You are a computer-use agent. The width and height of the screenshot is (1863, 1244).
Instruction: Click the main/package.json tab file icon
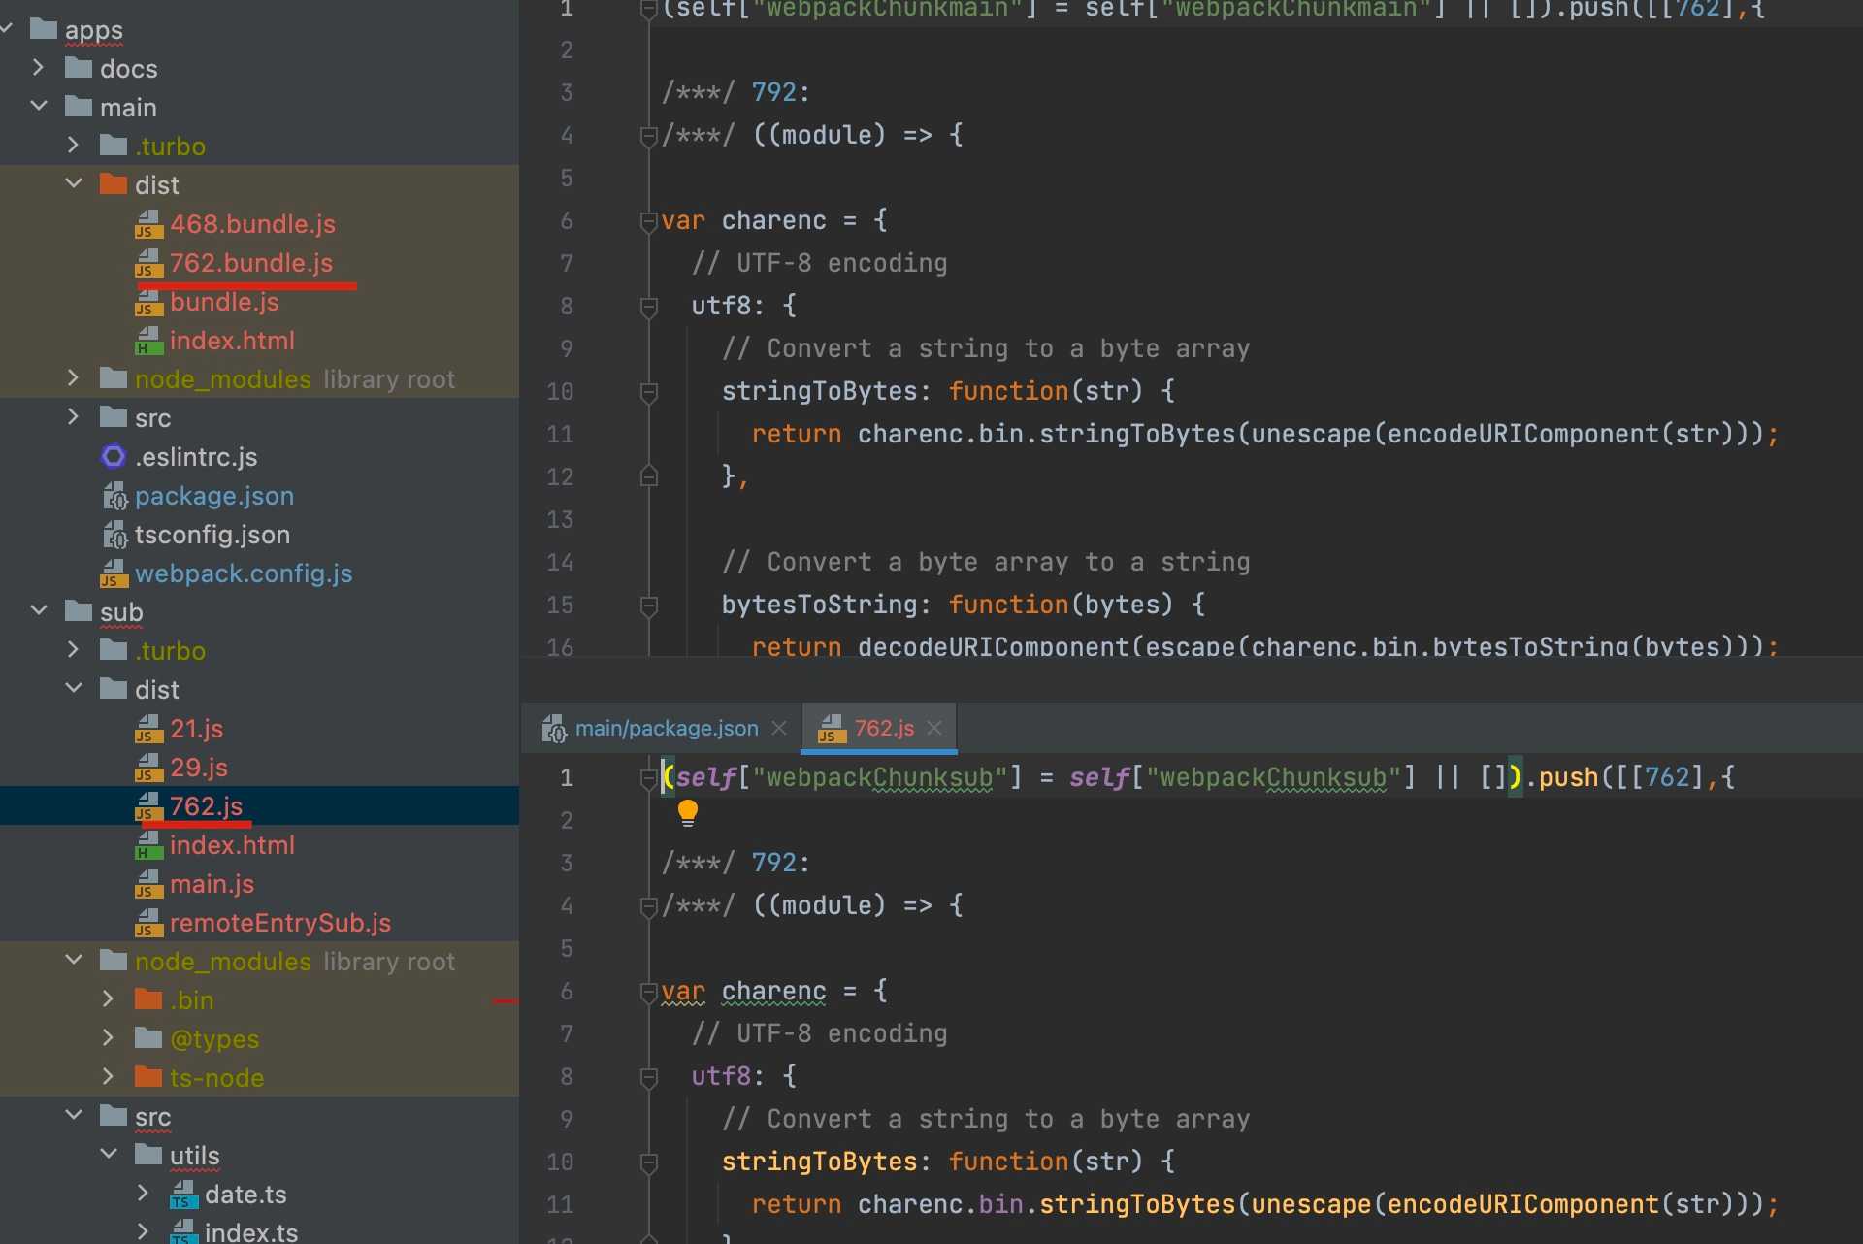point(554,728)
